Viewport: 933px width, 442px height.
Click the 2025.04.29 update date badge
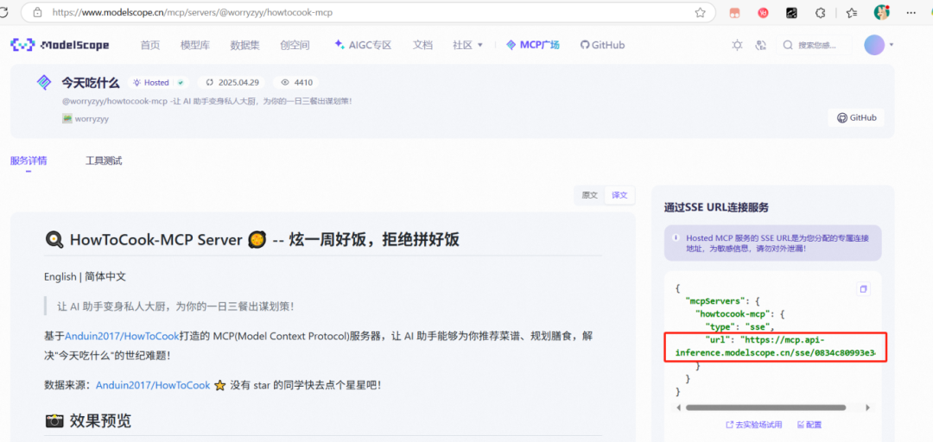pos(232,83)
